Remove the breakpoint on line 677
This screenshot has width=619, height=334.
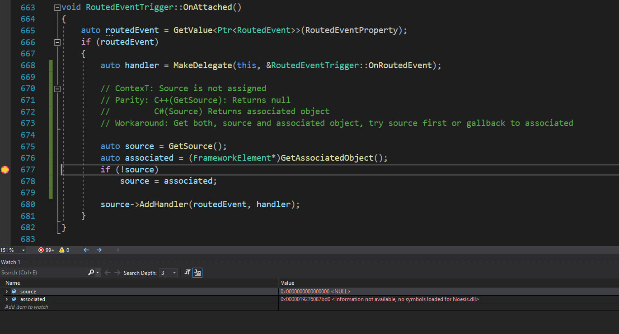point(5,170)
